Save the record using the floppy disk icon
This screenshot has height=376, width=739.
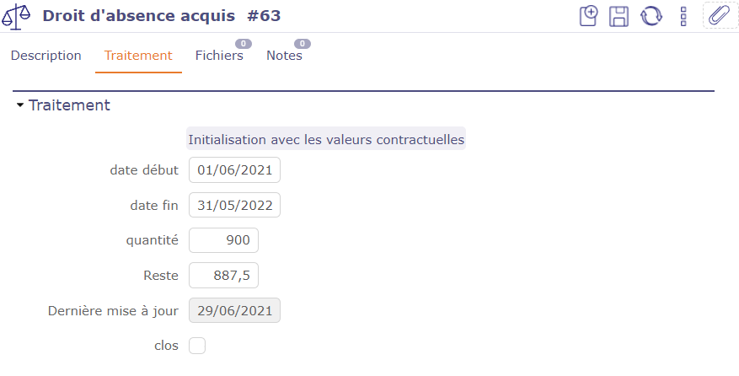[x=619, y=16]
